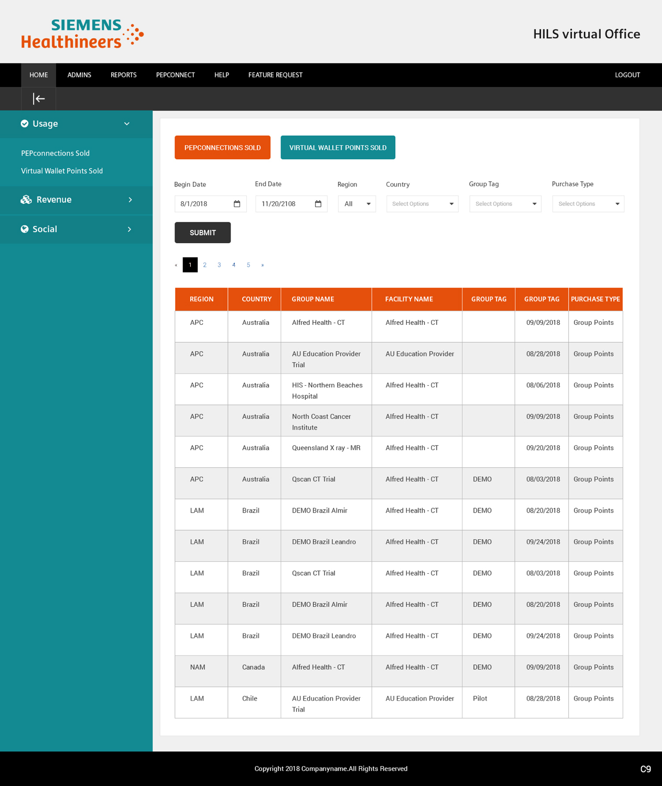
Task: Open the End Date calendar picker
Action: pos(318,204)
